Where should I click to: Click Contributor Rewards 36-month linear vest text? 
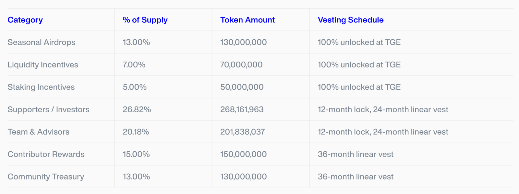pyautogui.click(x=356, y=154)
